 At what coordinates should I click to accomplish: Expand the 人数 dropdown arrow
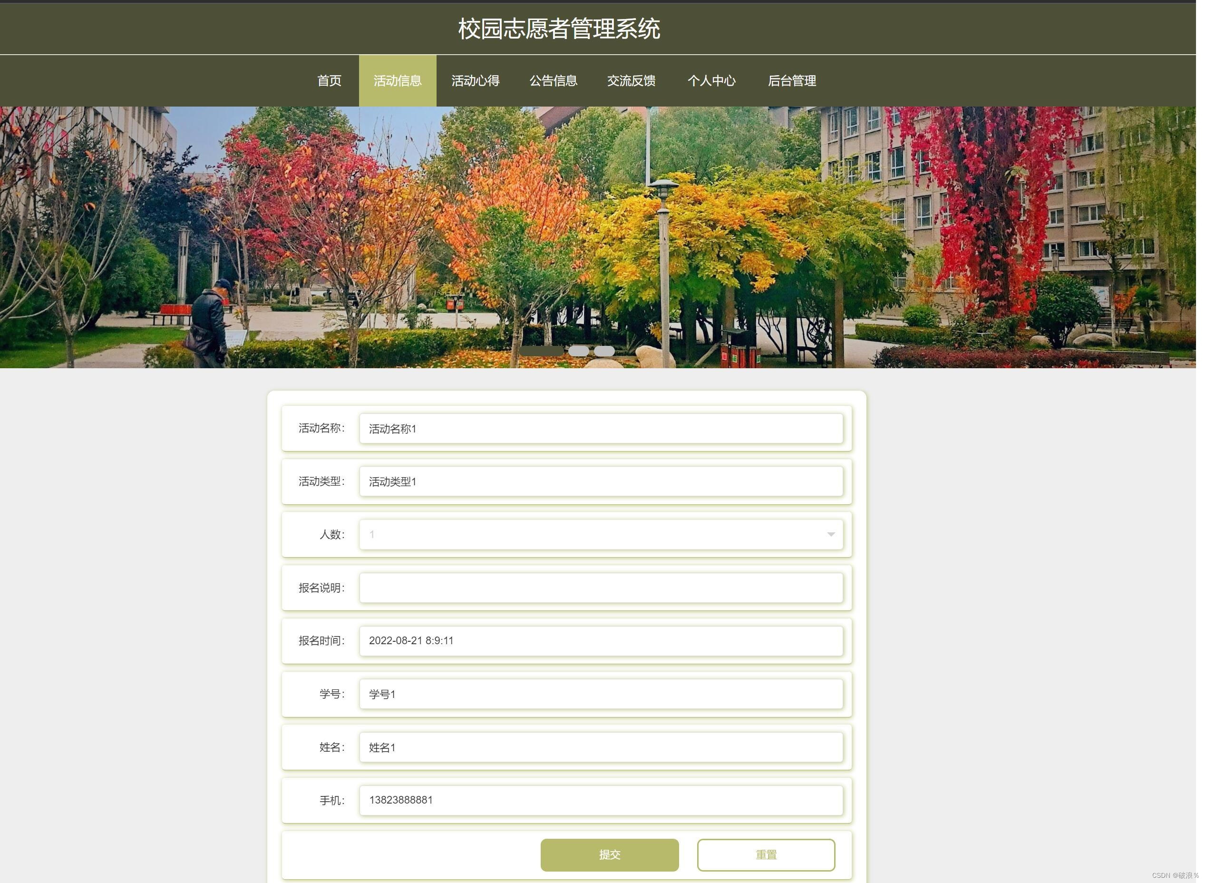tap(830, 534)
